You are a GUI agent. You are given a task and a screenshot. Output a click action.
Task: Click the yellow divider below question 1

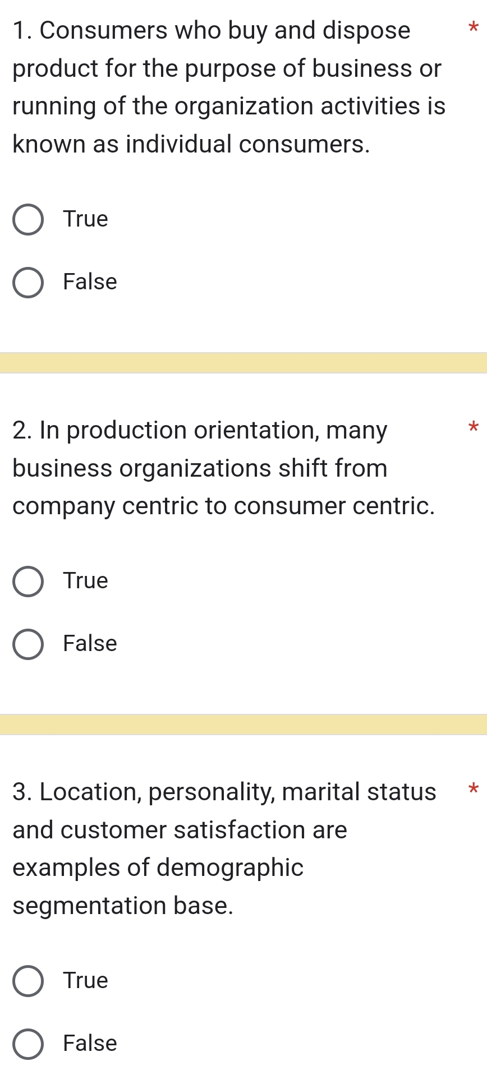[x=244, y=363]
